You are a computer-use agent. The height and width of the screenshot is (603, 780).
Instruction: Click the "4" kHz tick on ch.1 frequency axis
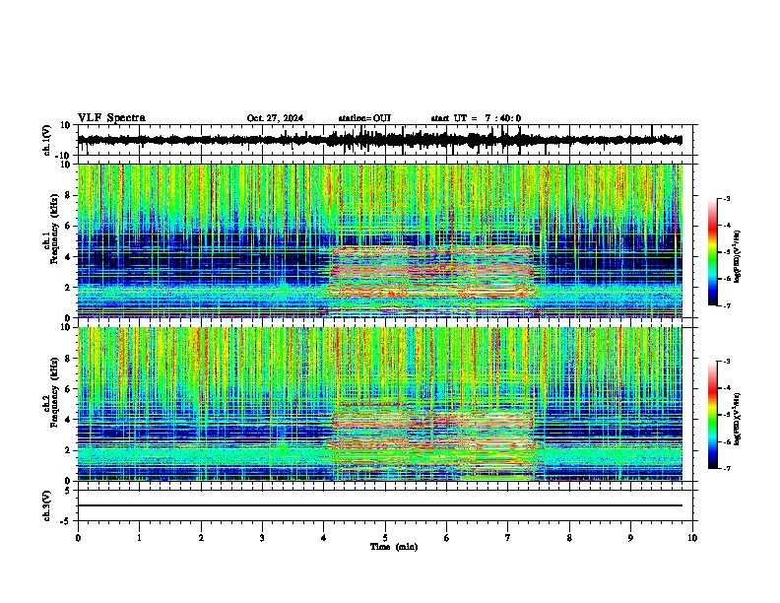[x=69, y=257]
